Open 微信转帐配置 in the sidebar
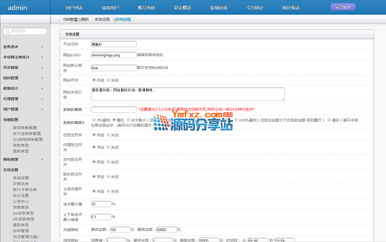The width and height of the screenshot is (386, 242). (x=25, y=128)
